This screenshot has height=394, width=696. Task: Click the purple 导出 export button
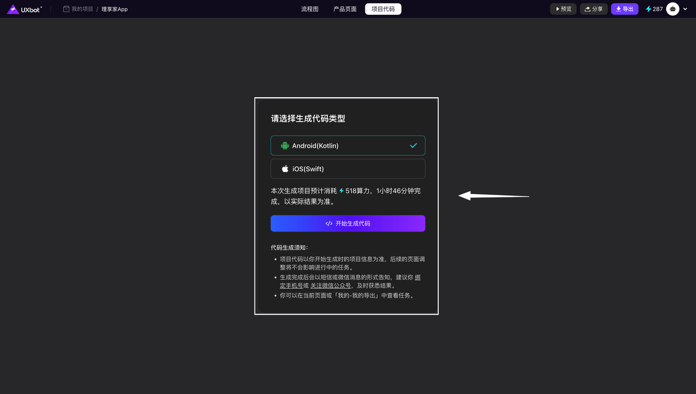(624, 9)
